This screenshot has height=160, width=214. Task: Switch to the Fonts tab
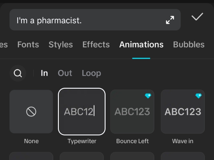click(x=28, y=44)
